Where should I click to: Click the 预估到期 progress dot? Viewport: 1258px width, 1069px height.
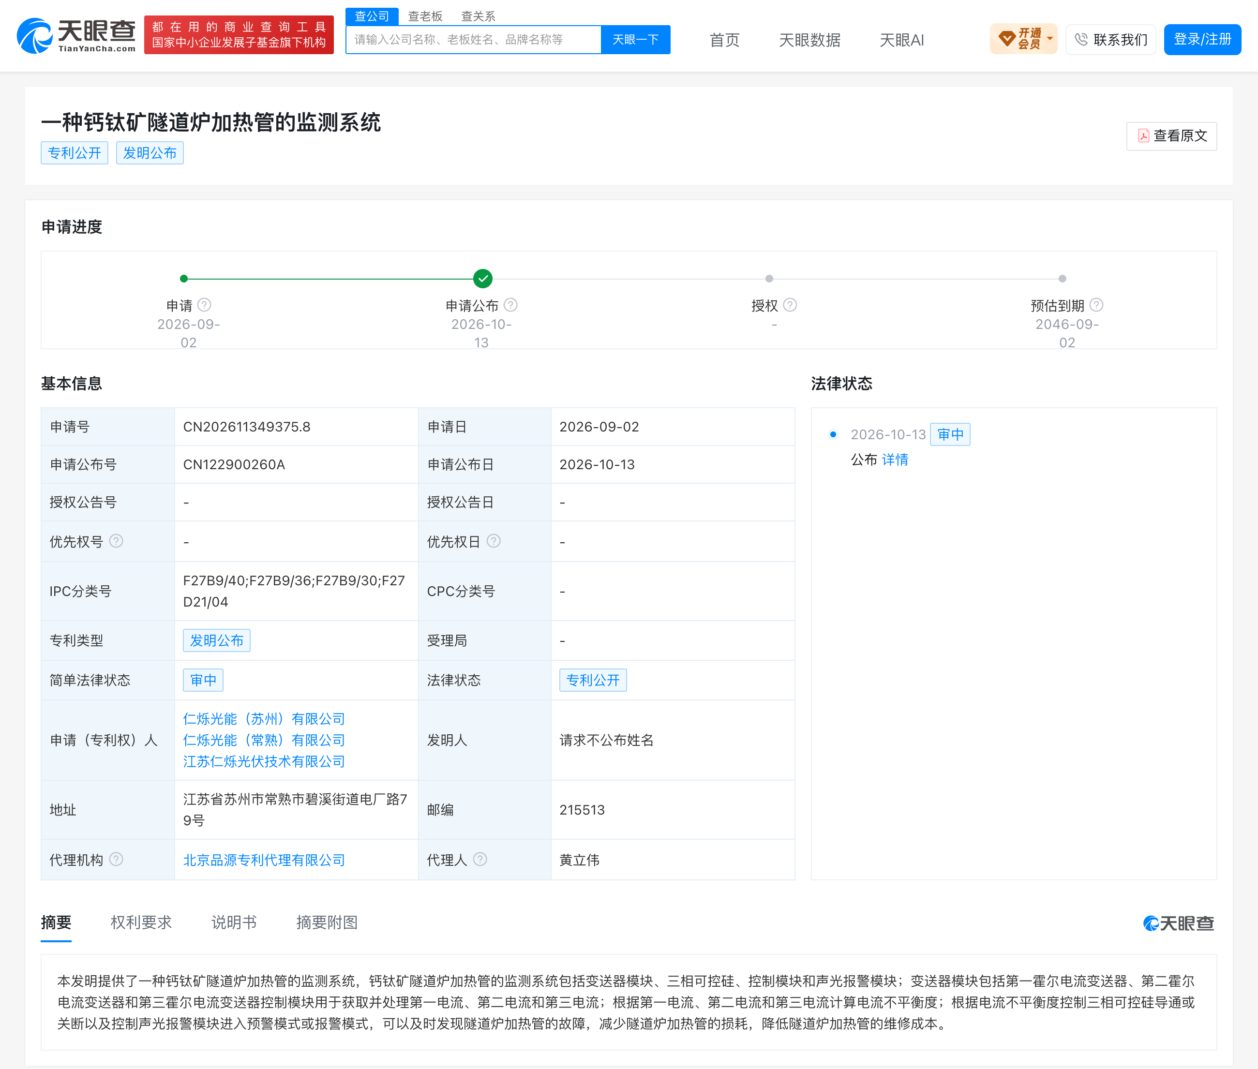1062,279
